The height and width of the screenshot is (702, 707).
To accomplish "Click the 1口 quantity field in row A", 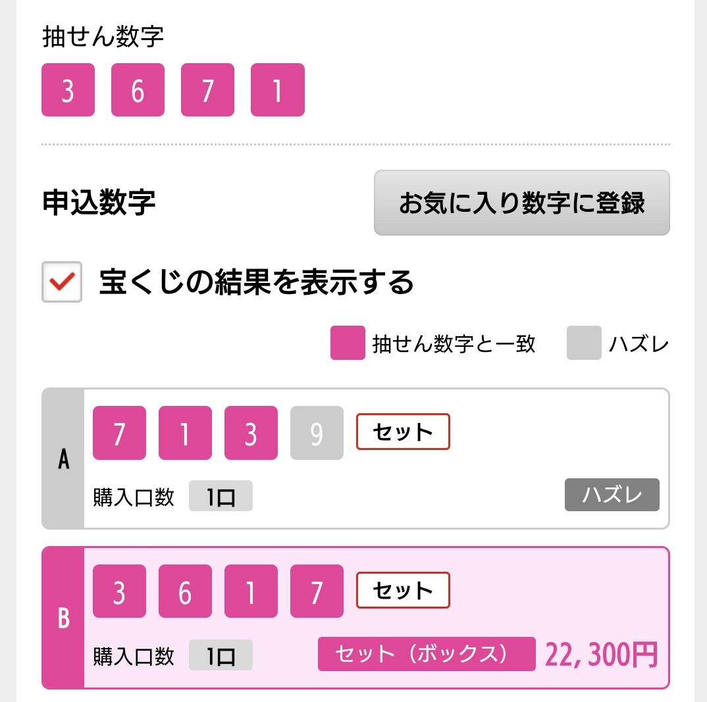I will (x=221, y=496).
